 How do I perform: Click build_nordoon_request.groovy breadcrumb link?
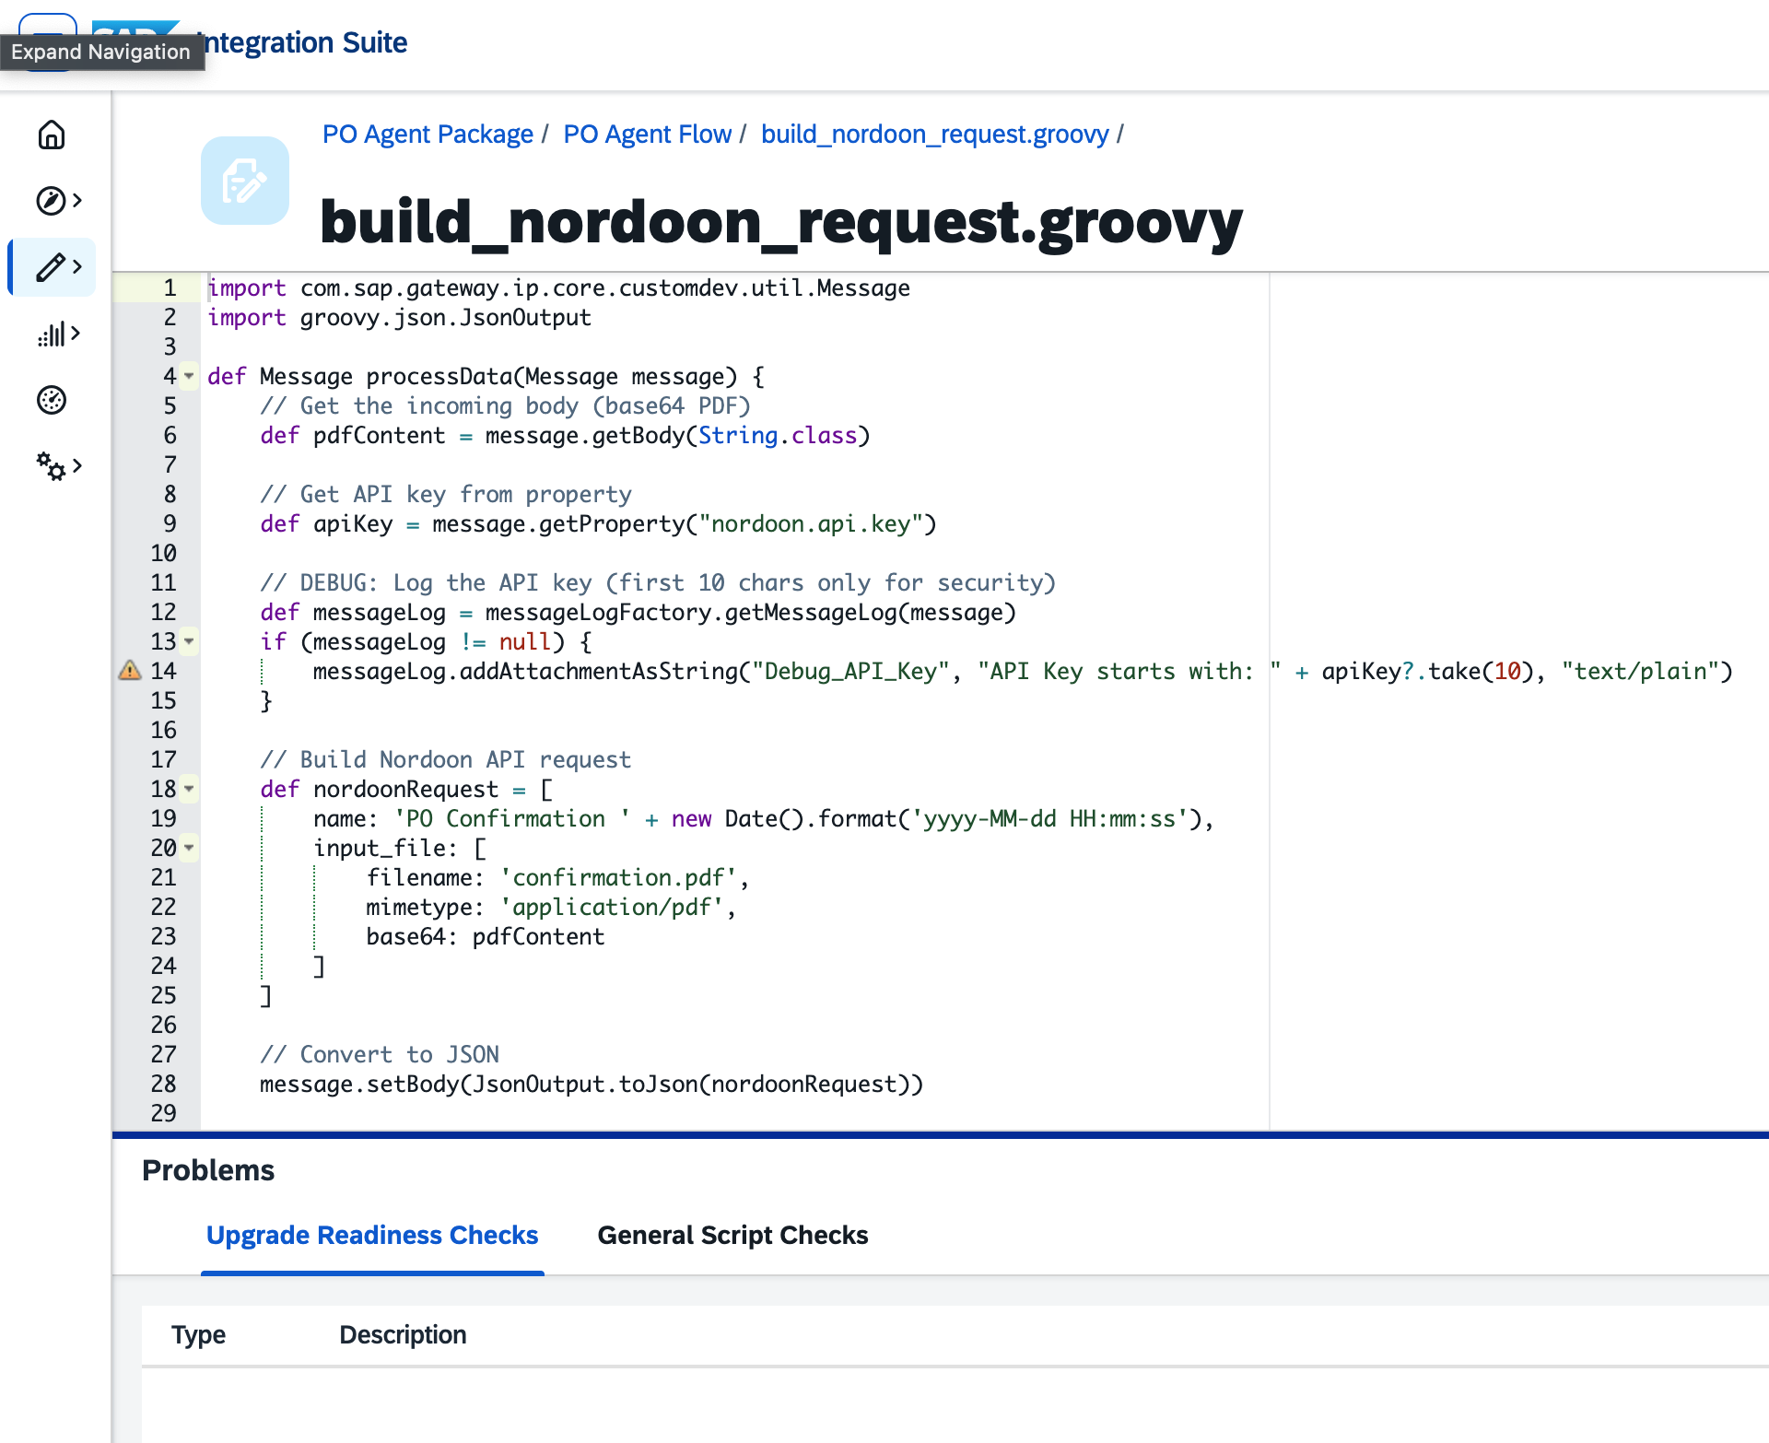point(934,135)
